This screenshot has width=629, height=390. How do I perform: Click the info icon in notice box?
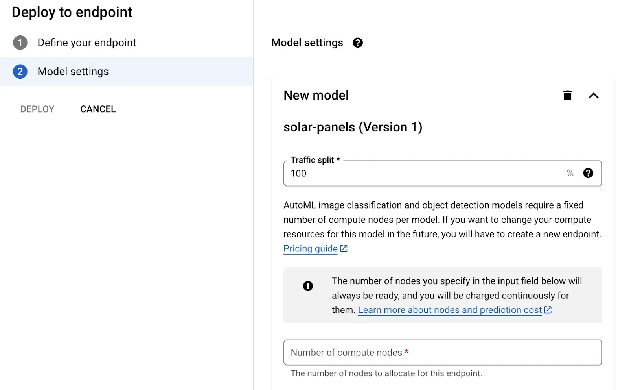click(308, 286)
